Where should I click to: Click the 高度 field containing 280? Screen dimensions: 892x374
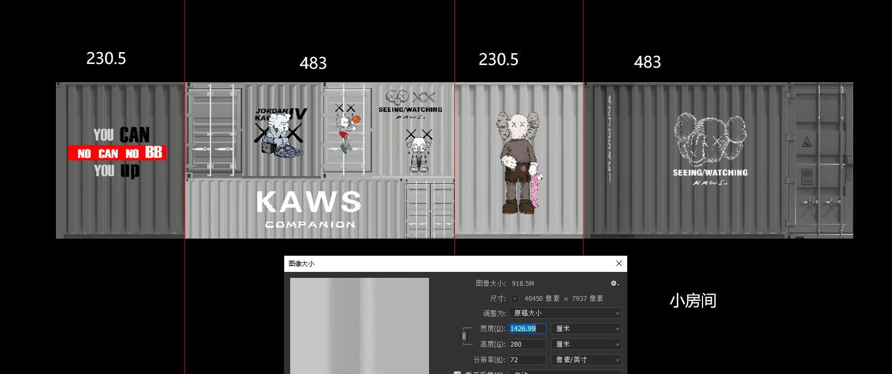(528, 344)
